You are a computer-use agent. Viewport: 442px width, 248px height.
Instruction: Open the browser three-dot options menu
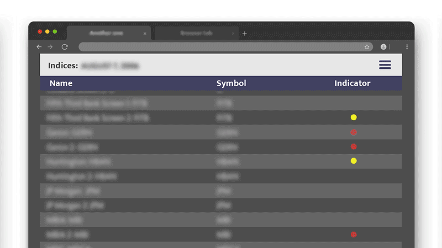[407, 47]
